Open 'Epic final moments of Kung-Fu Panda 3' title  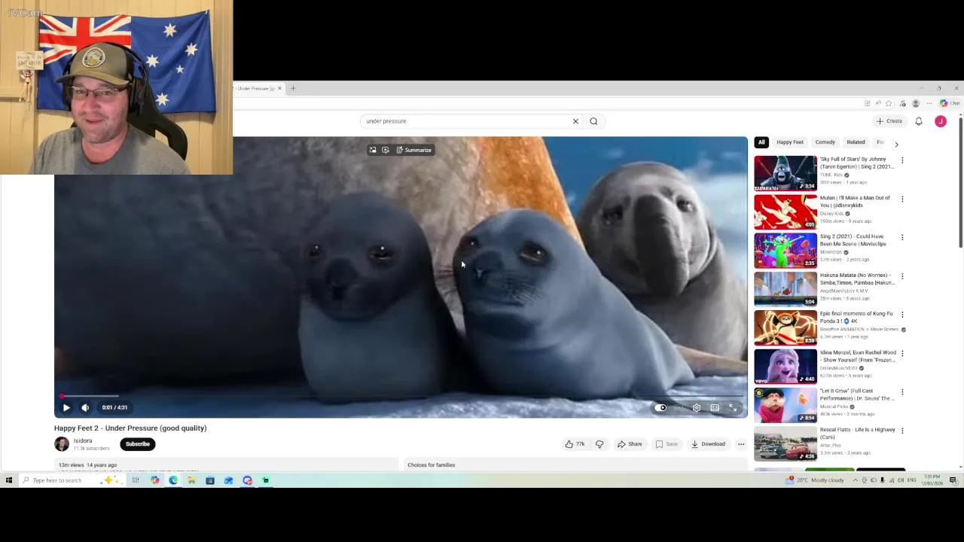coord(856,318)
